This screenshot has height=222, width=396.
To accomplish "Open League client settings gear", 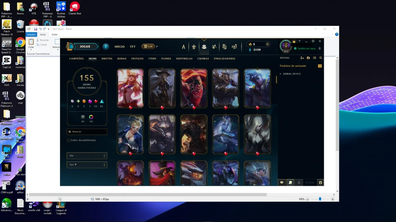I will [313, 41].
